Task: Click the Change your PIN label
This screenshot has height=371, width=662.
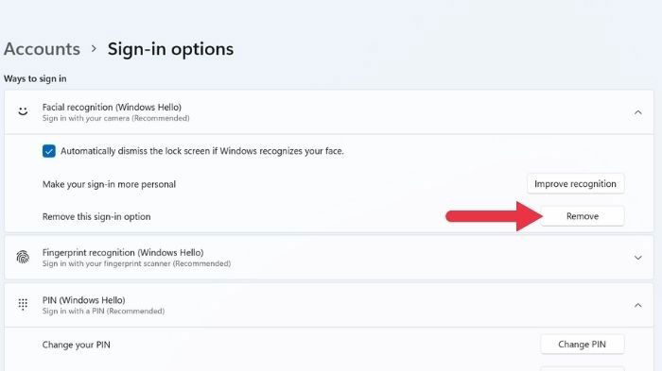Action: click(76, 345)
